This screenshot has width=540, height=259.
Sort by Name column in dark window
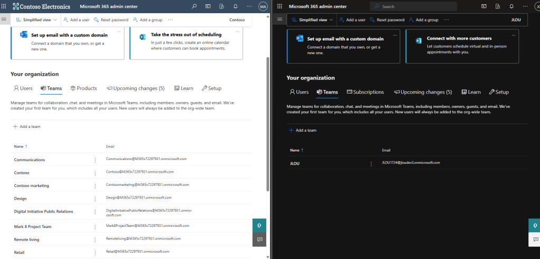(x=296, y=151)
